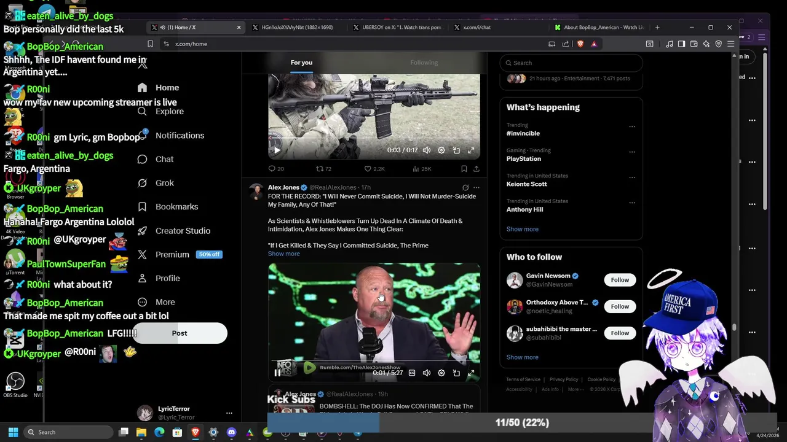Open File Explorer from the taskbar
The image size is (787, 442).
click(x=141, y=432)
